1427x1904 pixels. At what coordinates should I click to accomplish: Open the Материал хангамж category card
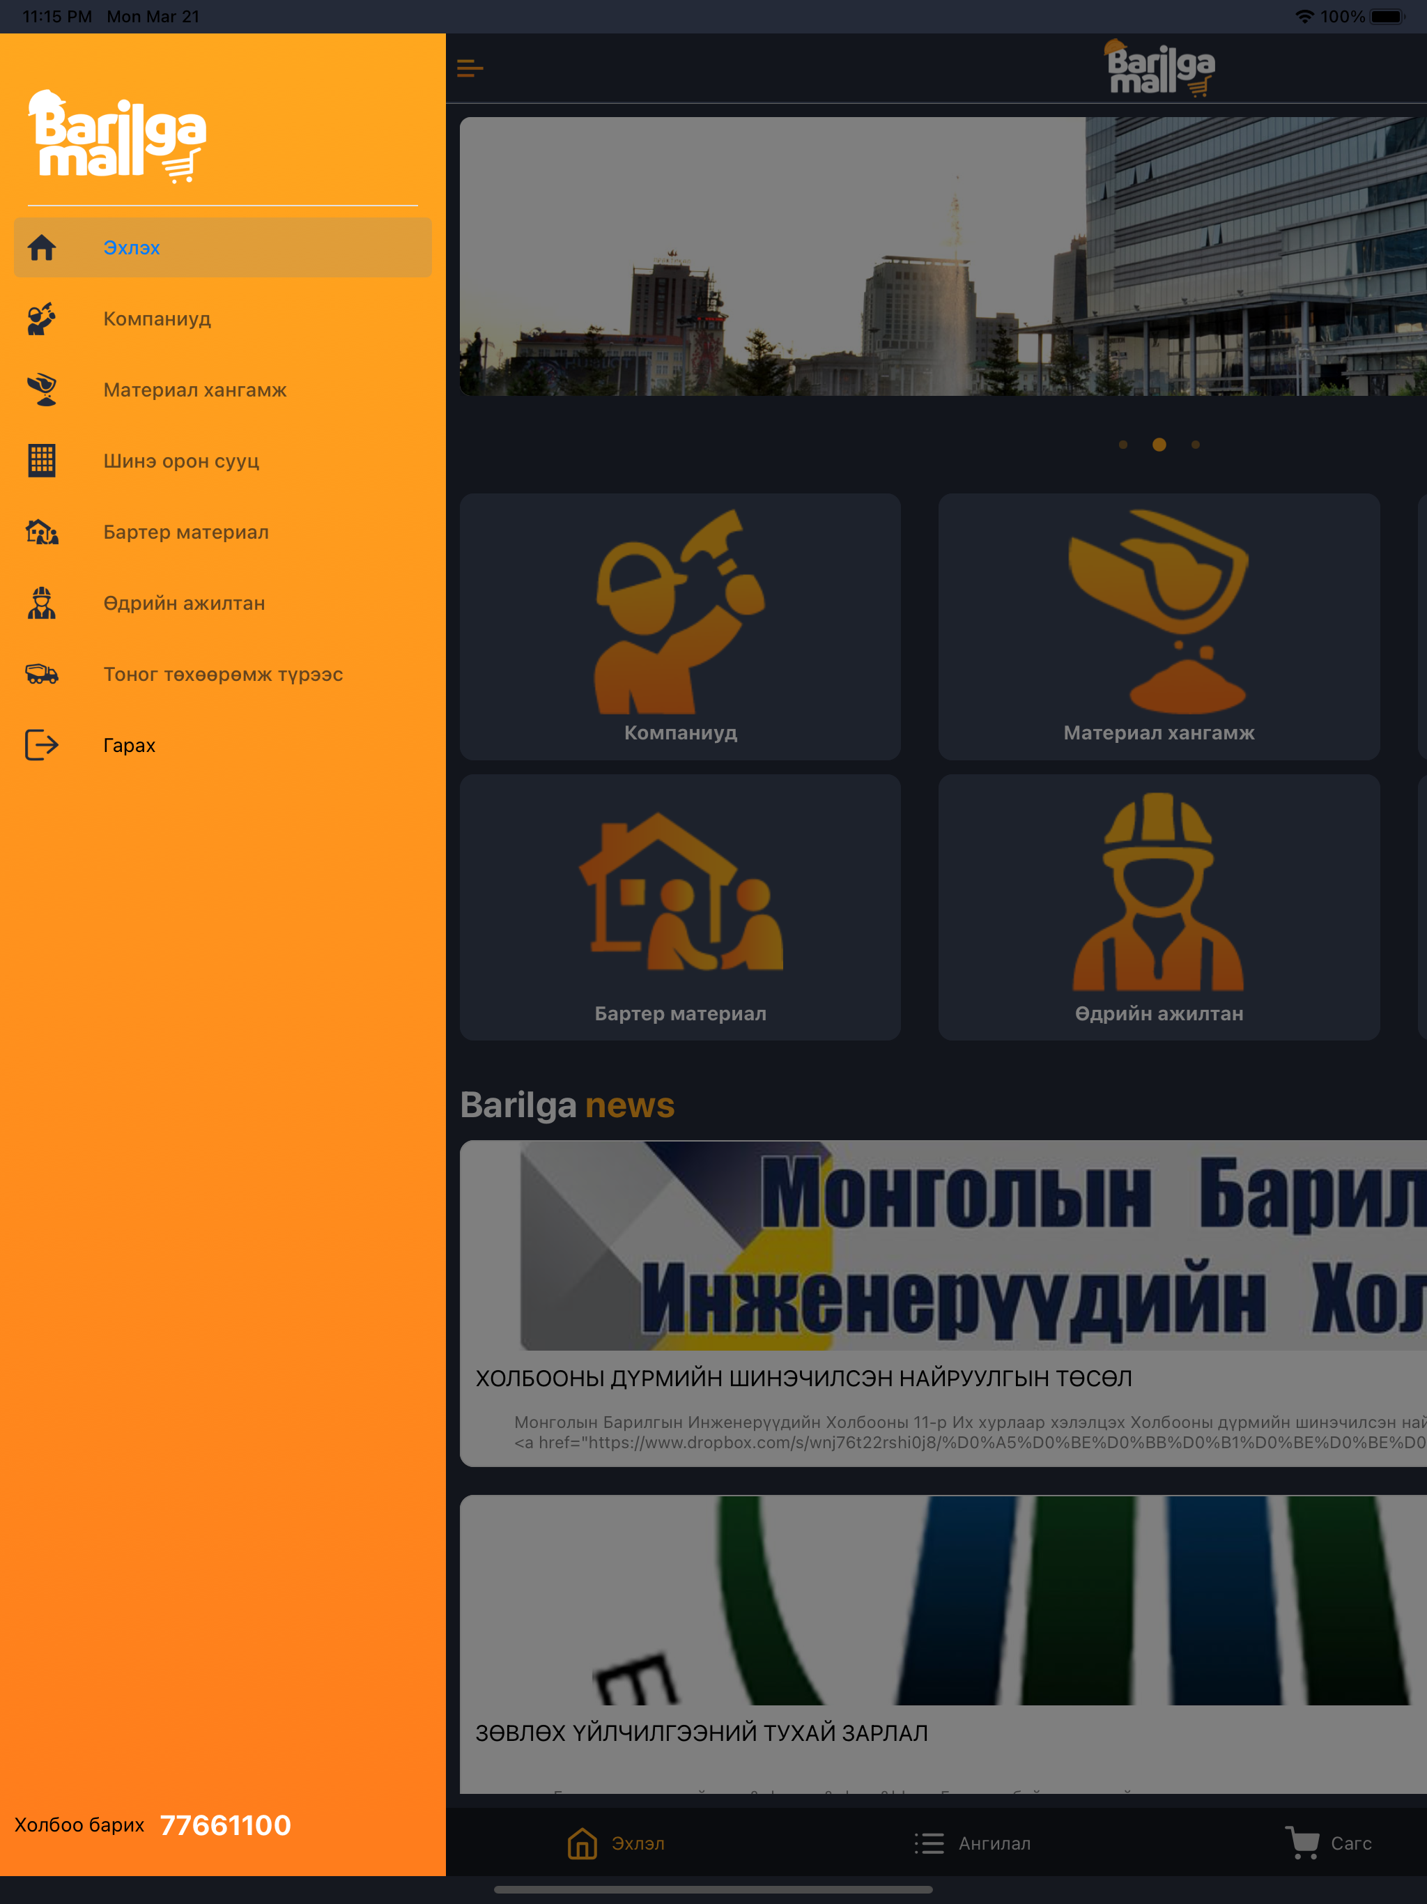(1159, 627)
